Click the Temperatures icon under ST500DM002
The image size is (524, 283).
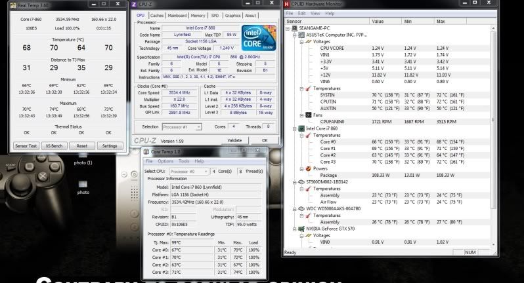[x=308, y=189]
